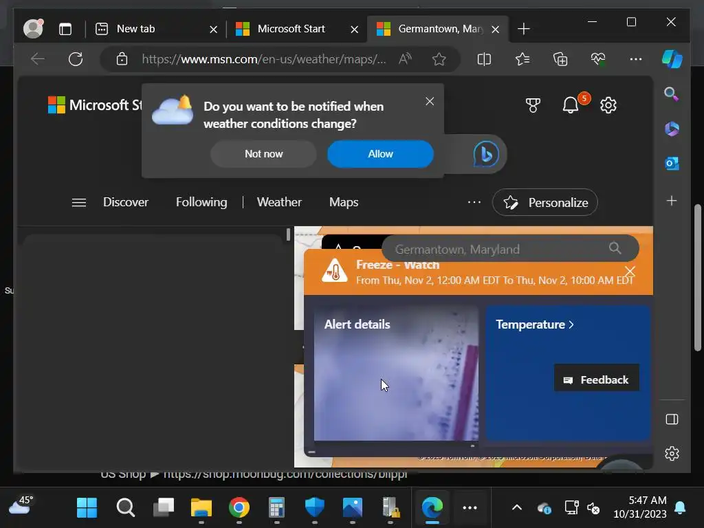Viewport: 704px width, 528px height.
Task: Open Outlook sidebar icon
Action: 672,164
